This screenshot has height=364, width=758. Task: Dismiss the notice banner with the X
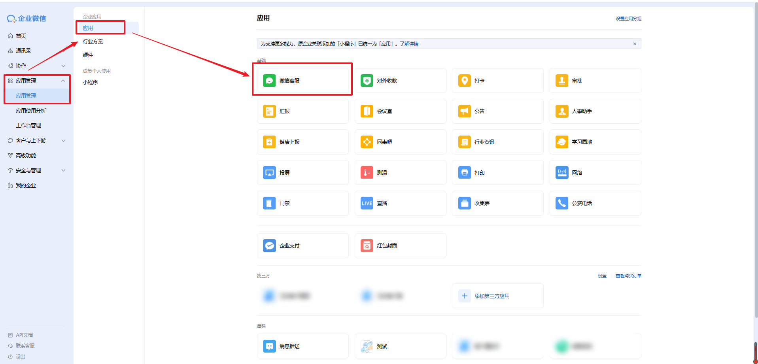click(x=635, y=44)
